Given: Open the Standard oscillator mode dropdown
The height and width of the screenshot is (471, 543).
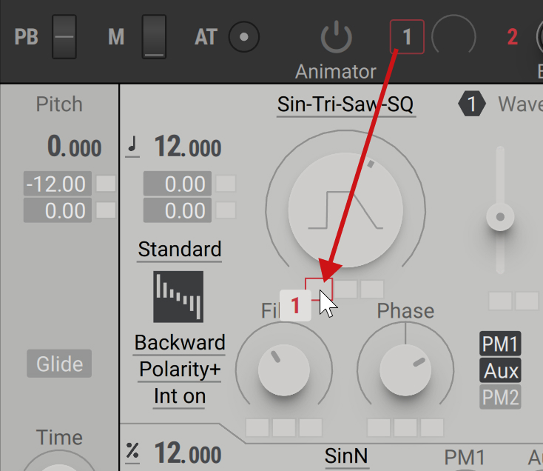Looking at the screenshot, I should pyautogui.click(x=179, y=250).
